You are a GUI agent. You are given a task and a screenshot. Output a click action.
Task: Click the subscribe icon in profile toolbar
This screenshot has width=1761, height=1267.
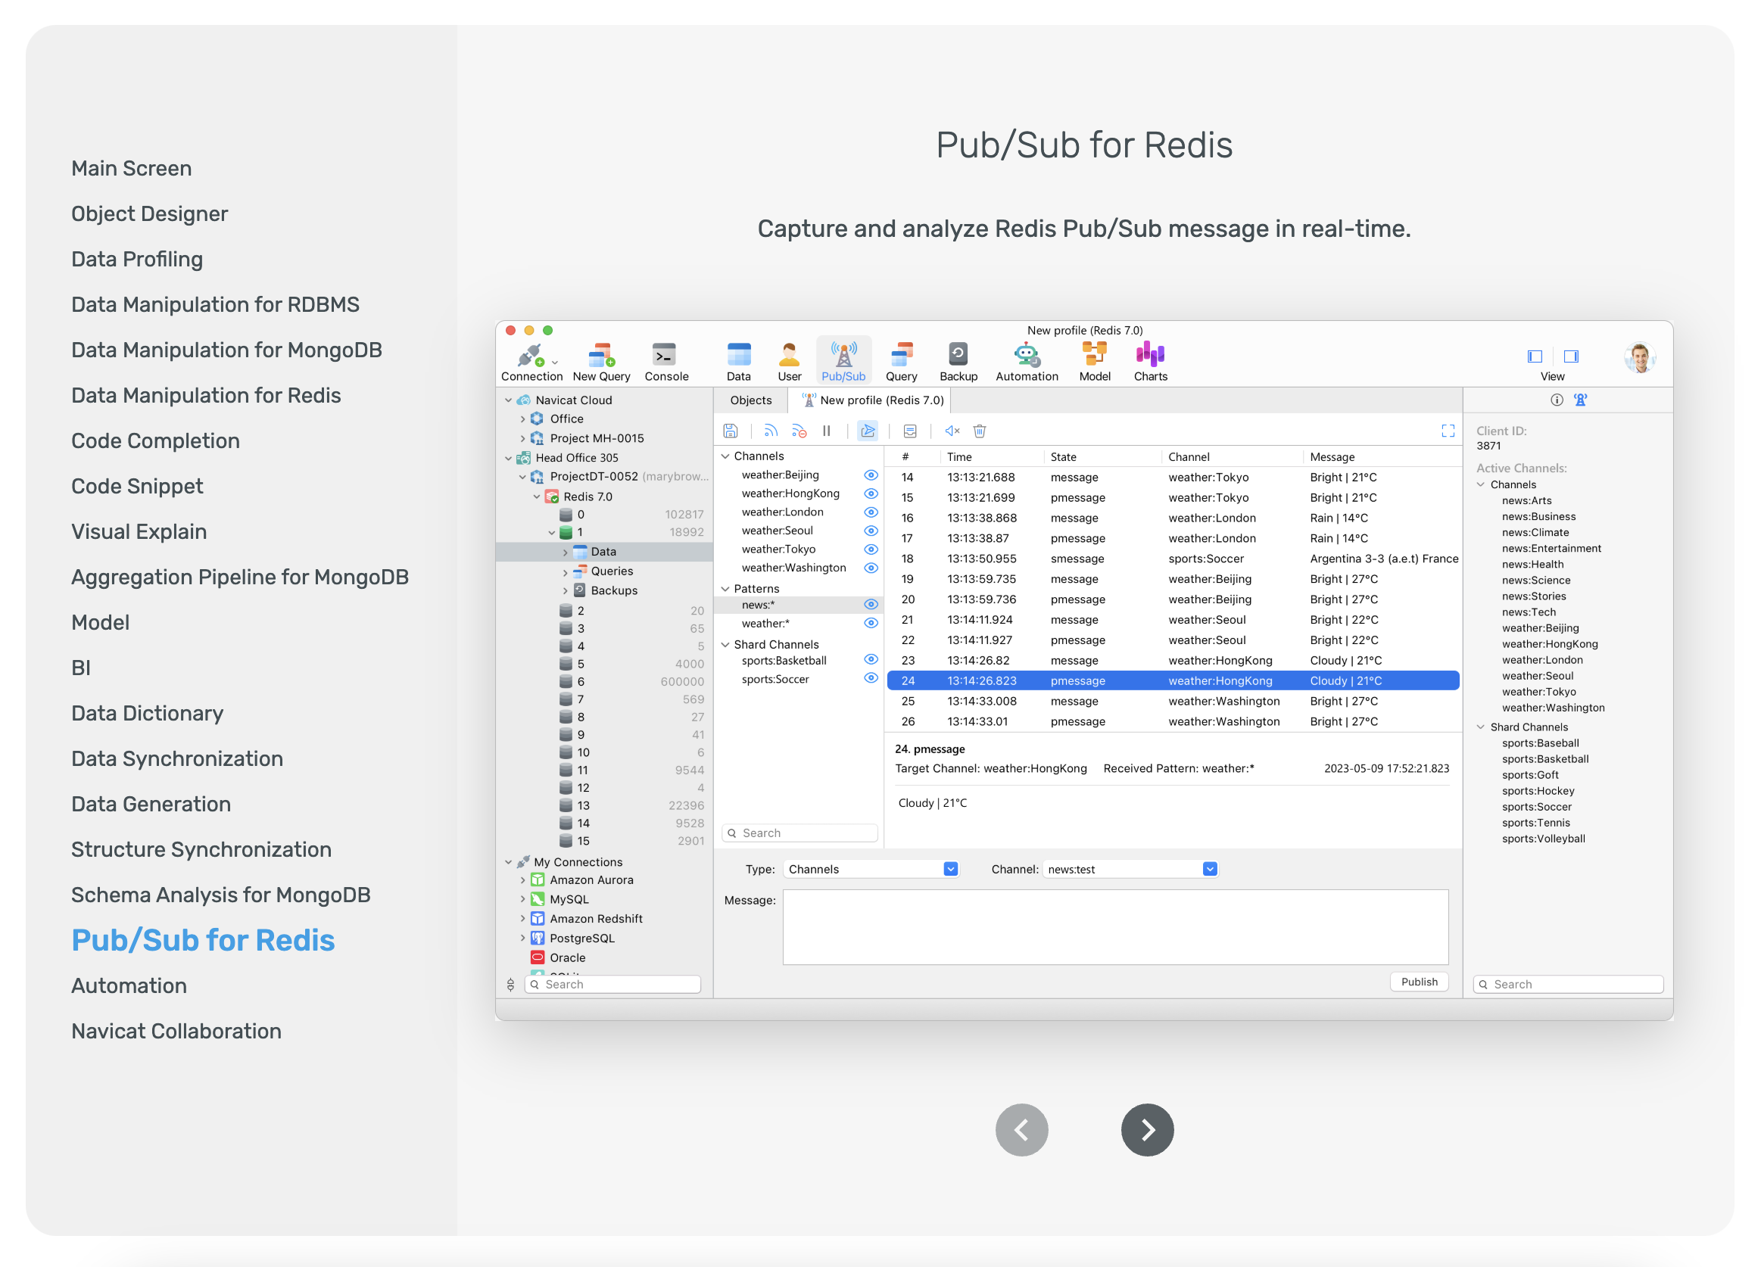(770, 431)
